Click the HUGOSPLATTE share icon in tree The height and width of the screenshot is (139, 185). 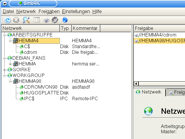(21, 93)
